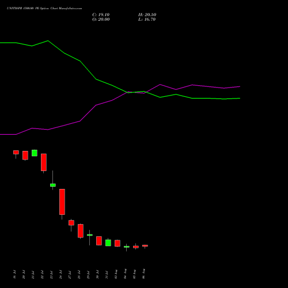Select the high value H: 20.50
Screen dimensions: 288x288
click(147, 15)
